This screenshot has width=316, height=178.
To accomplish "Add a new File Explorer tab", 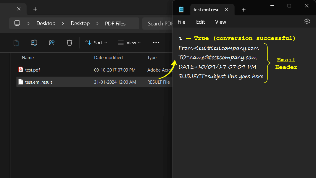I will tap(35, 9).
